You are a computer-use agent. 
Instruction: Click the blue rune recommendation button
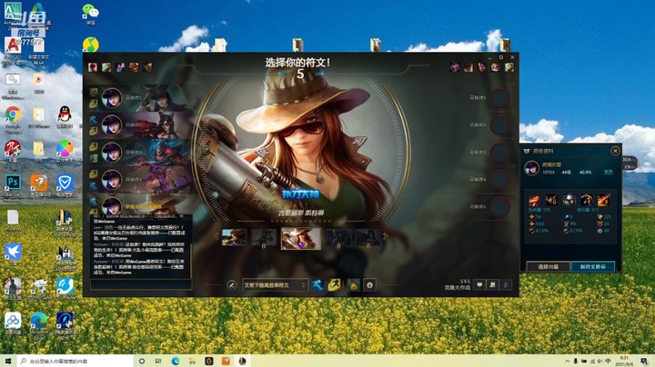pyautogui.click(x=593, y=266)
